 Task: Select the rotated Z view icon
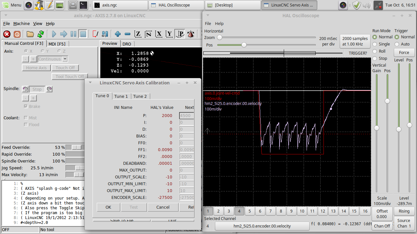(149, 34)
